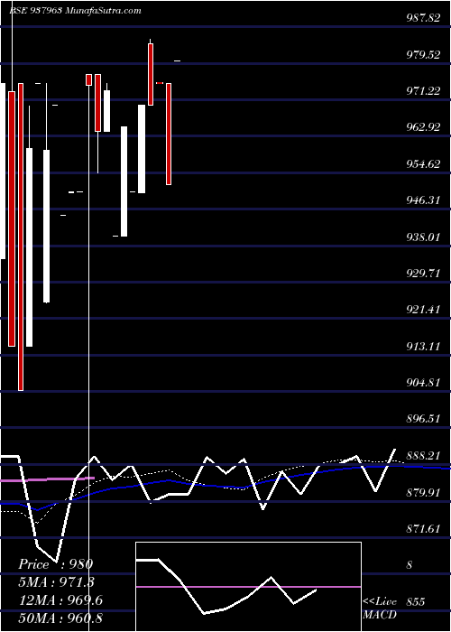Click the Live MACD label

(x=380, y=609)
